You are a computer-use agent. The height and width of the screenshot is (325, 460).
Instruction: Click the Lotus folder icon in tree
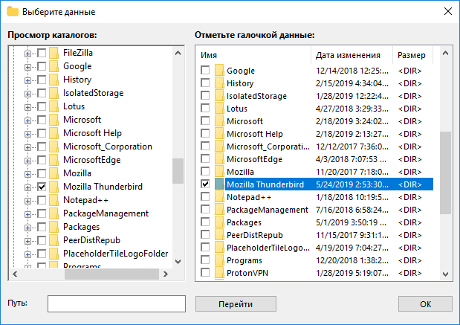point(54,106)
